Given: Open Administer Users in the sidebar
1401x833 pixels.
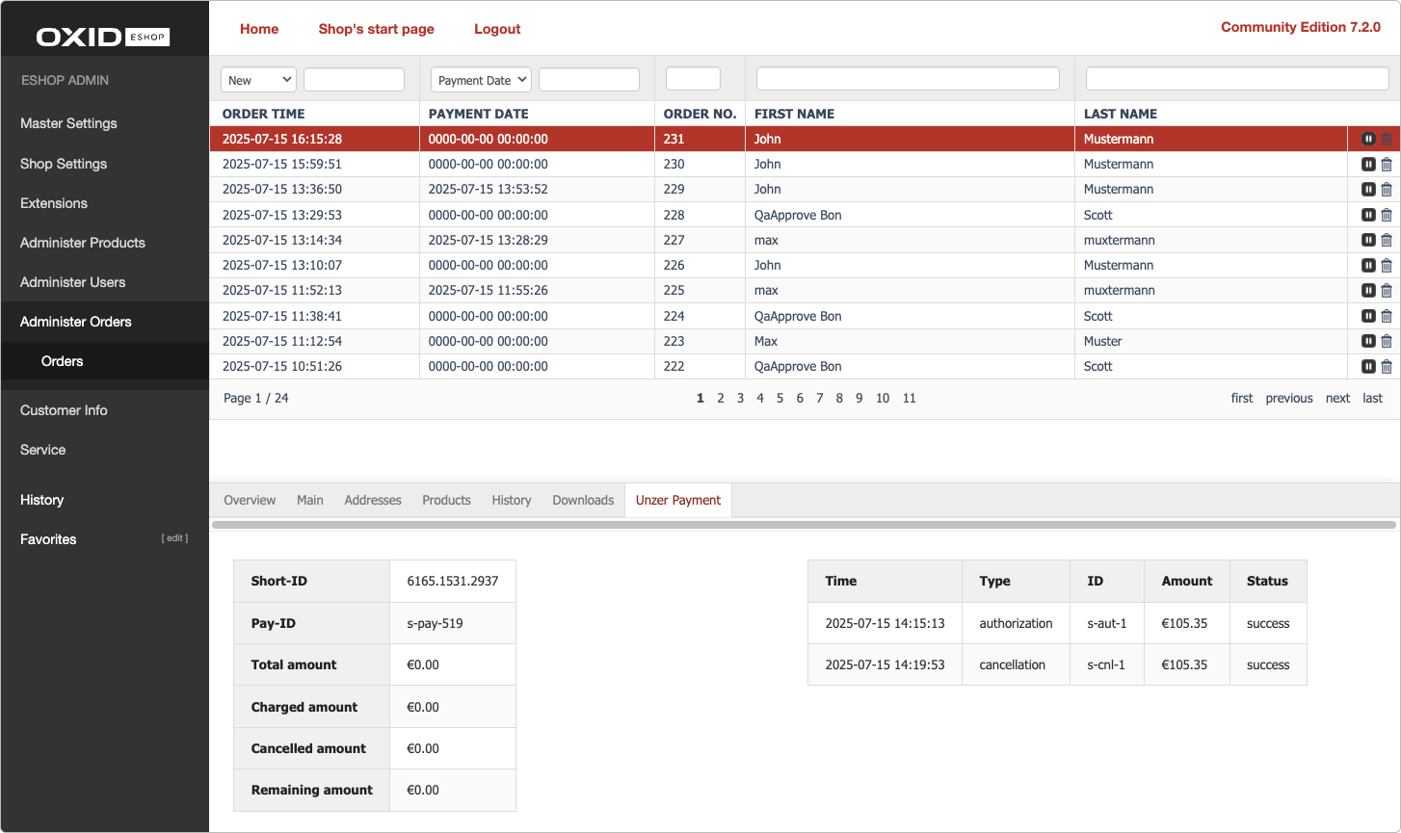Looking at the screenshot, I should point(73,282).
